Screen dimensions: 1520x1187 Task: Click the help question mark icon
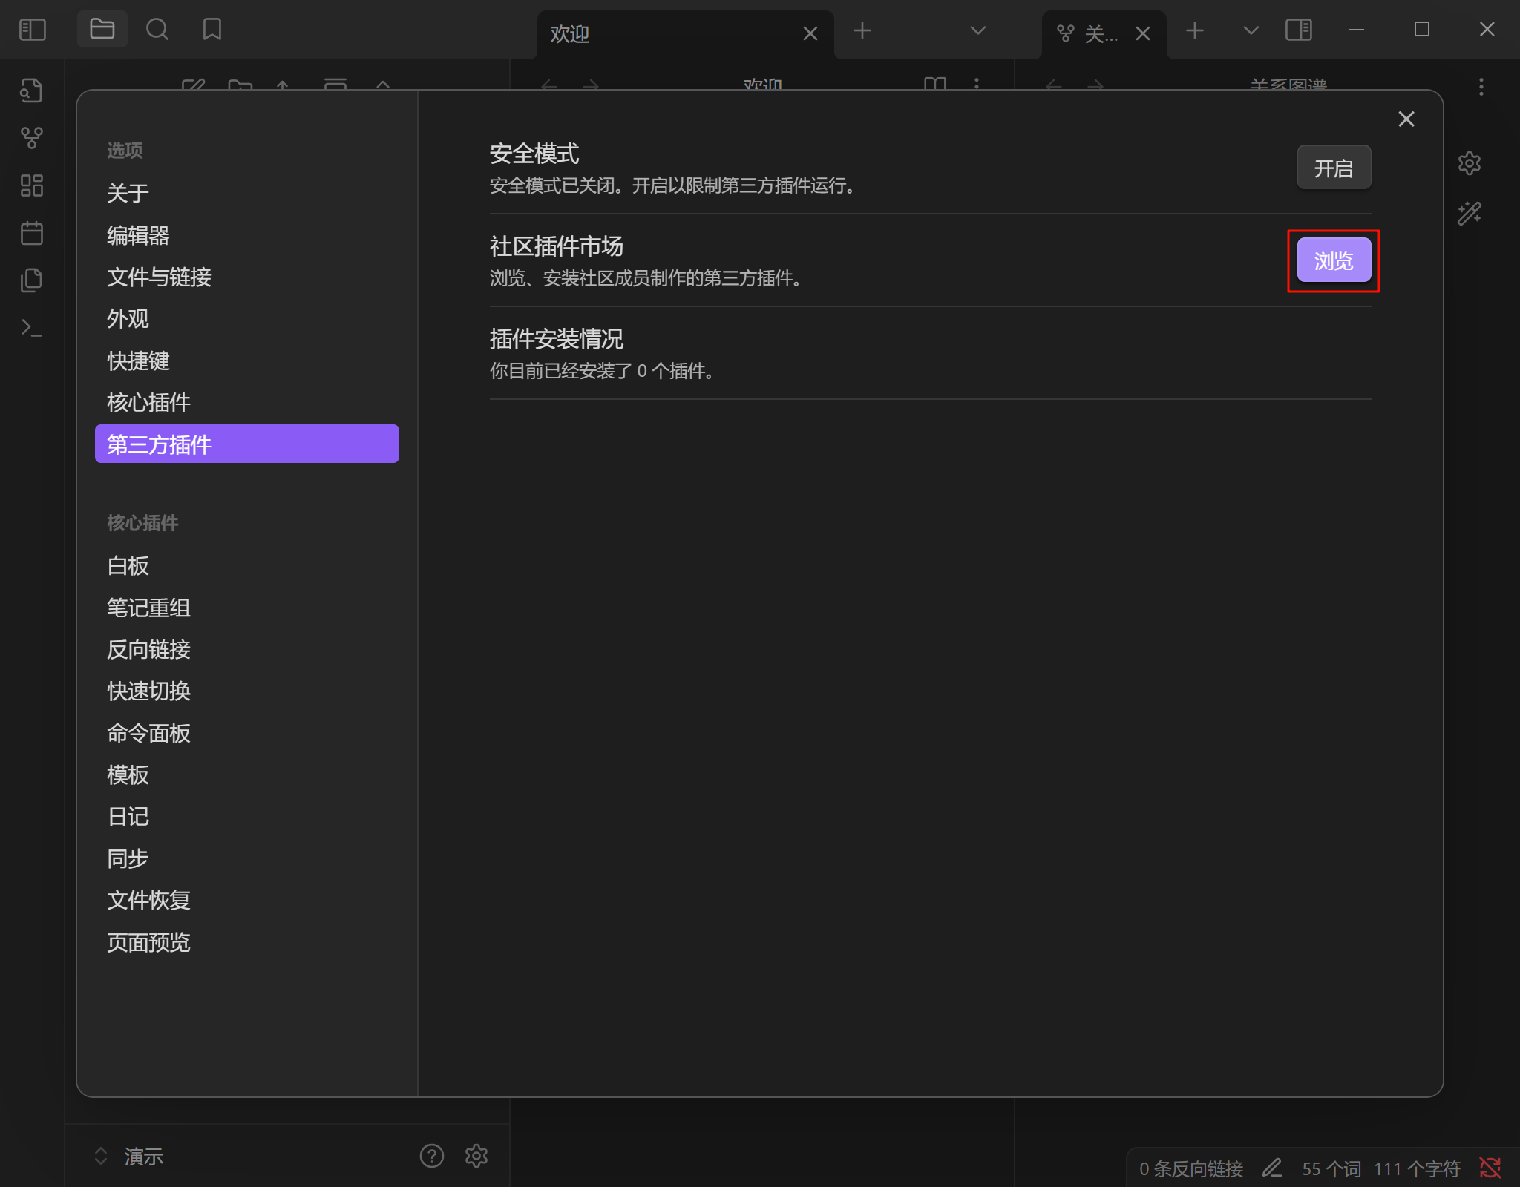[x=431, y=1156]
